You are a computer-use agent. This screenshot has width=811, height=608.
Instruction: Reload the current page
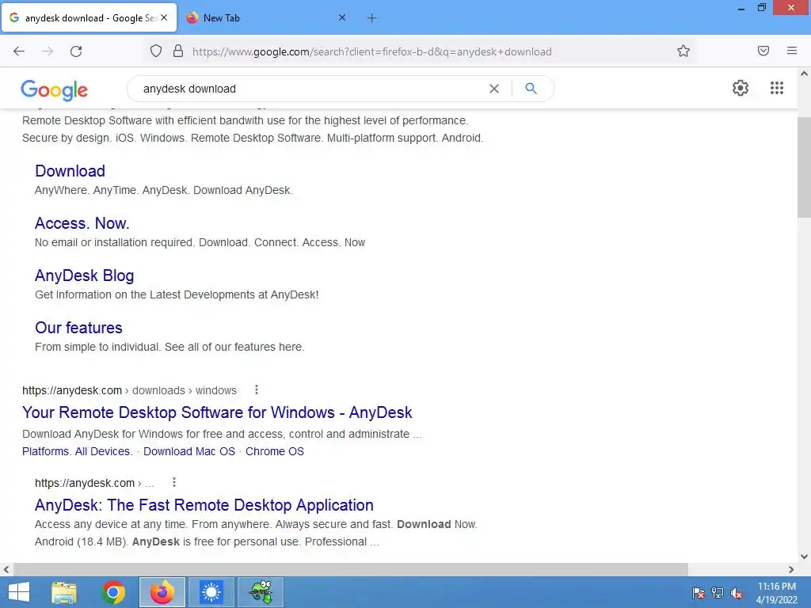point(76,51)
